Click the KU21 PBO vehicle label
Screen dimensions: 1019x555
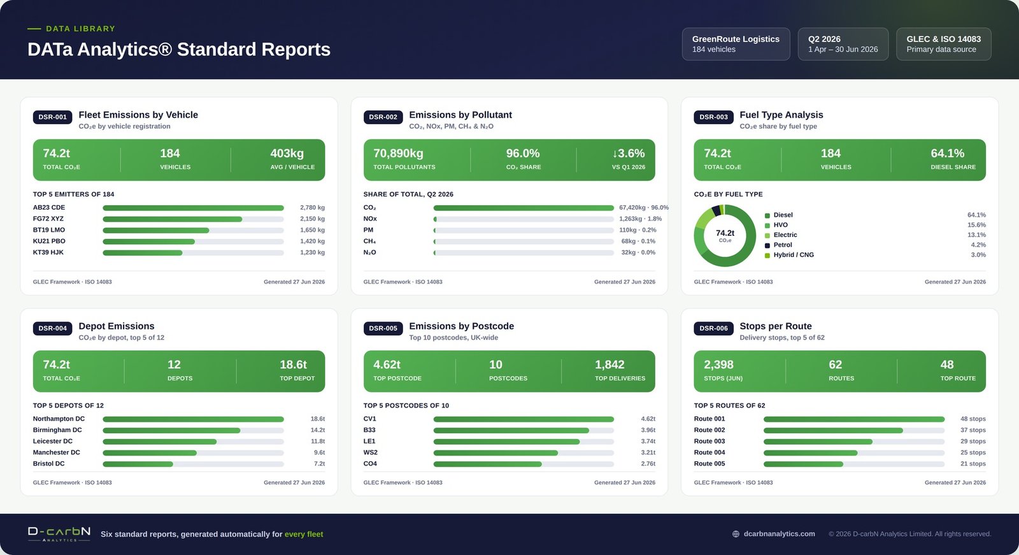tap(49, 241)
